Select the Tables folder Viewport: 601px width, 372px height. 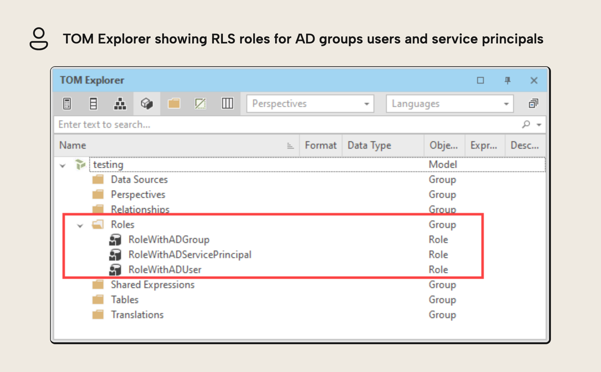(125, 299)
